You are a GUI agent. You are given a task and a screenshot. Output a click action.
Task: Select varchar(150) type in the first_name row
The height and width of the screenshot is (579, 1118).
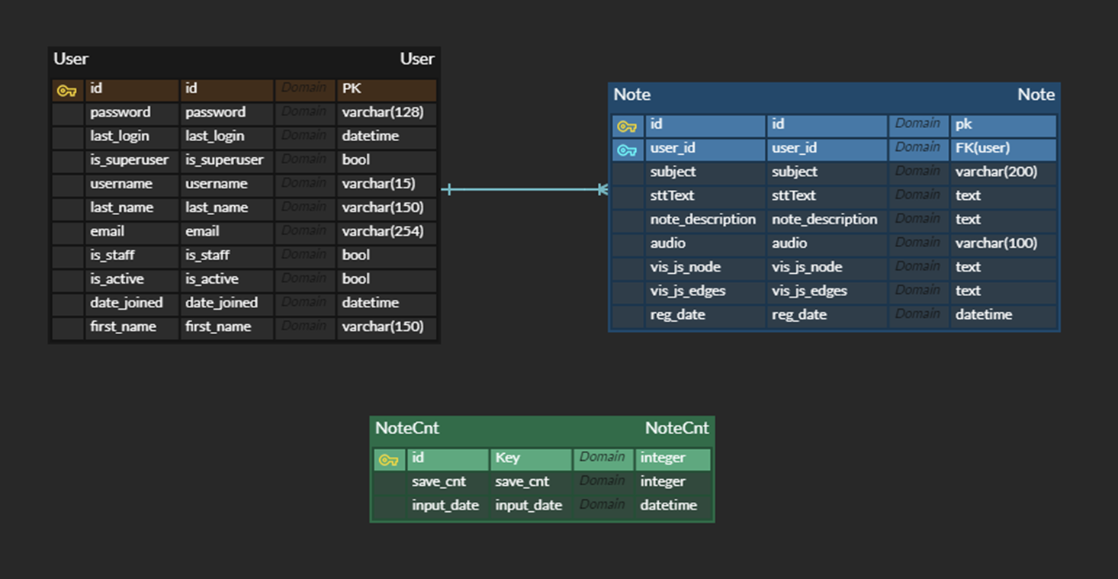(387, 327)
